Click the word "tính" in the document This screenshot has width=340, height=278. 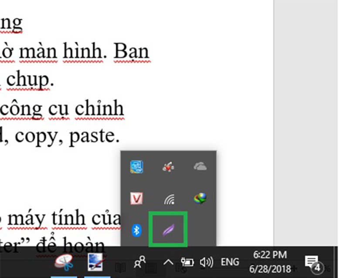(68, 218)
